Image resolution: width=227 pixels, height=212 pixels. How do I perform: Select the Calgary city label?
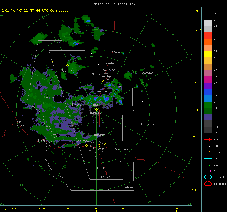98,148
